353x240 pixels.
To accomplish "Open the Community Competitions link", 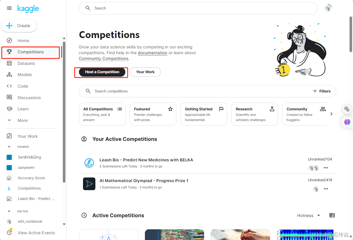I will tap(104, 58).
